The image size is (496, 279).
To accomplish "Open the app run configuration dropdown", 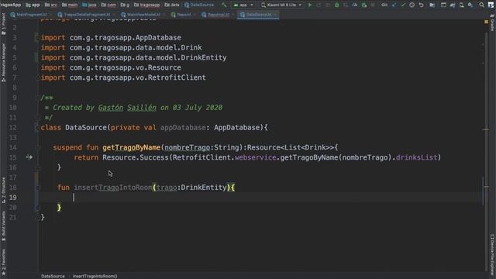I will pyautogui.click(x=243, y=5).
